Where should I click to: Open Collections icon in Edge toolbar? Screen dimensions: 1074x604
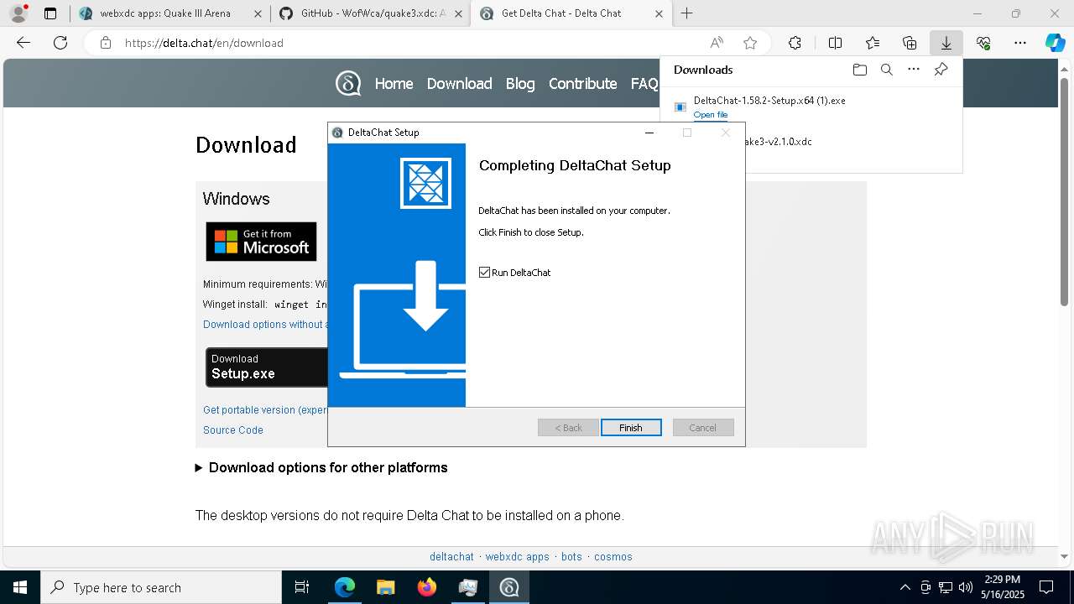coord(910,43)
